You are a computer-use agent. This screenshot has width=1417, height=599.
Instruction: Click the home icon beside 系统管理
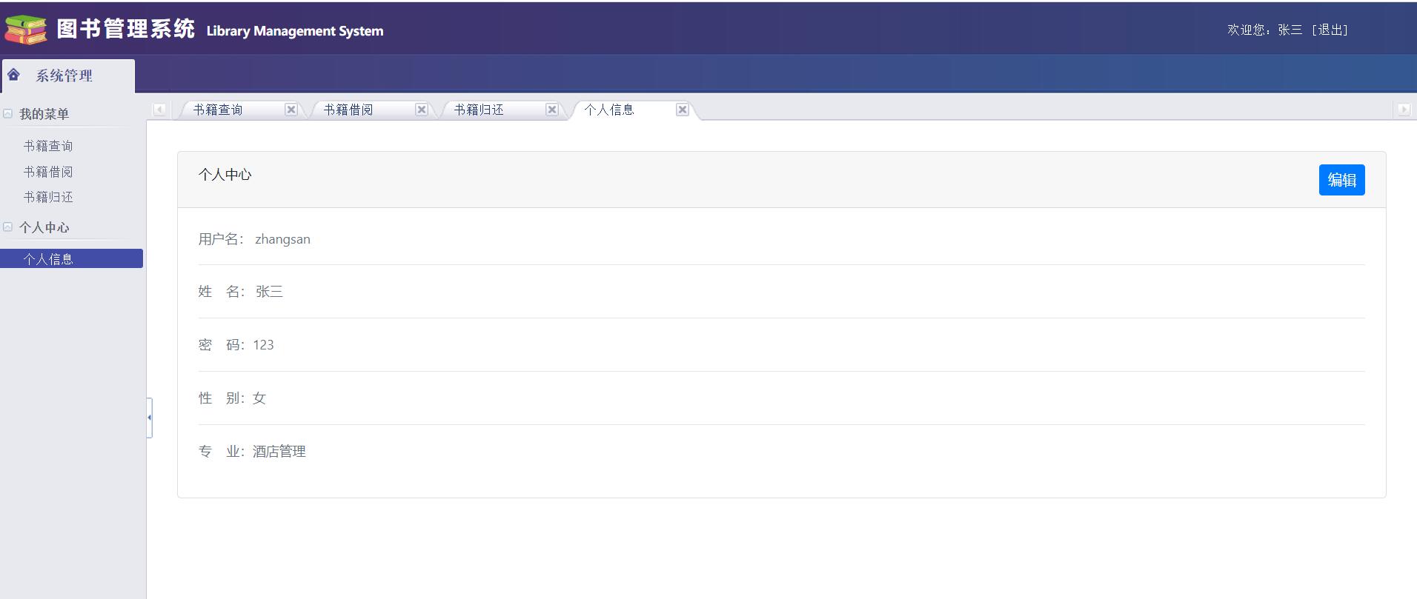click(x=13, y=75)
